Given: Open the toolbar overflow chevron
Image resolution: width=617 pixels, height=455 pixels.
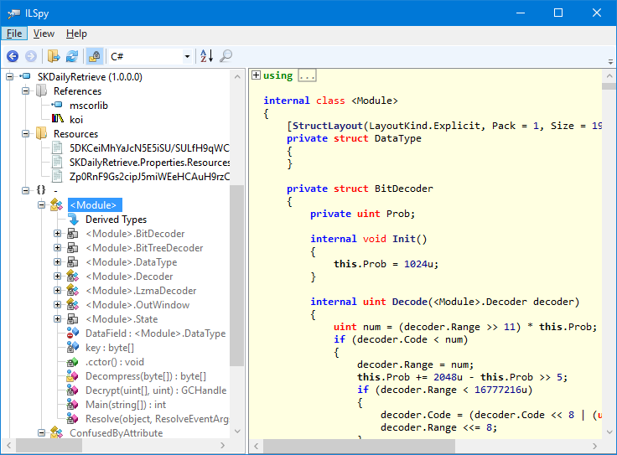Looking at the screenshot, I should (x=610, y=62).
